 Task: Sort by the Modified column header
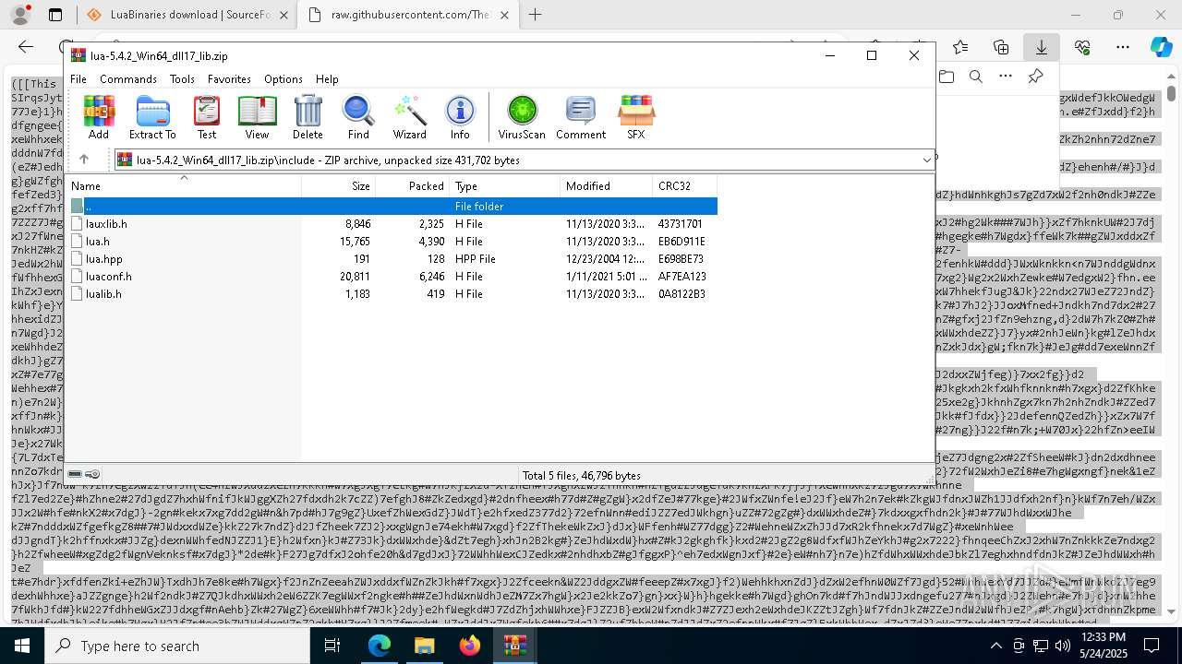point(606,185)
